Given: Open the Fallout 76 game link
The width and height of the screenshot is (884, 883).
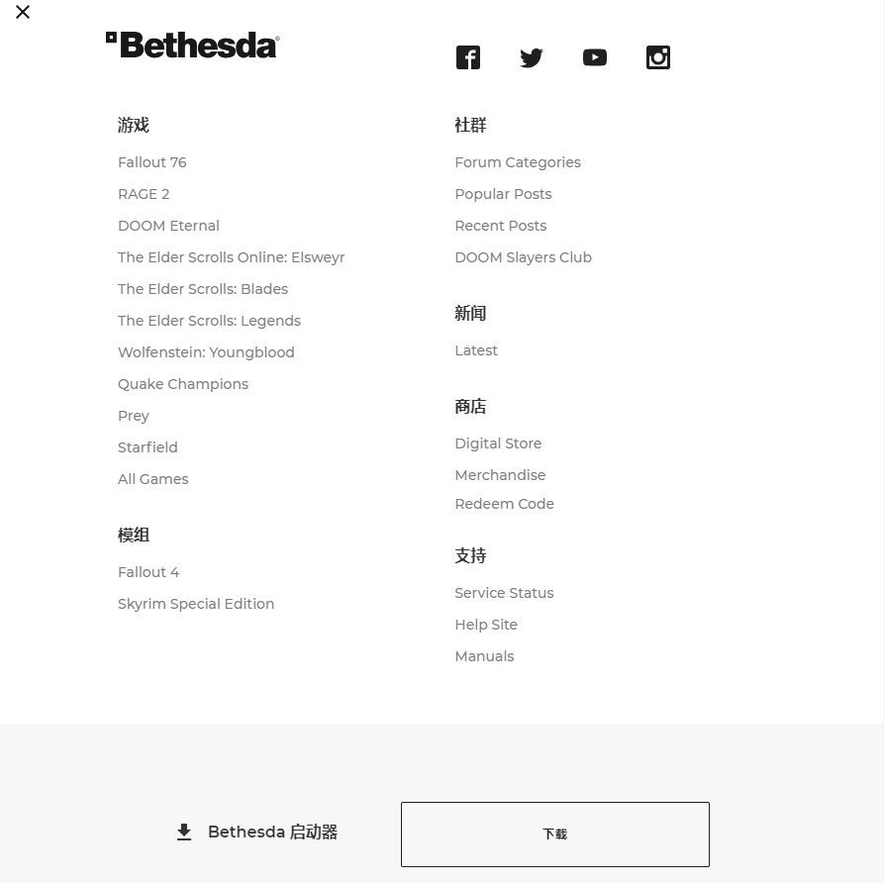Looking at the screenshot, I should pos(152,162).
